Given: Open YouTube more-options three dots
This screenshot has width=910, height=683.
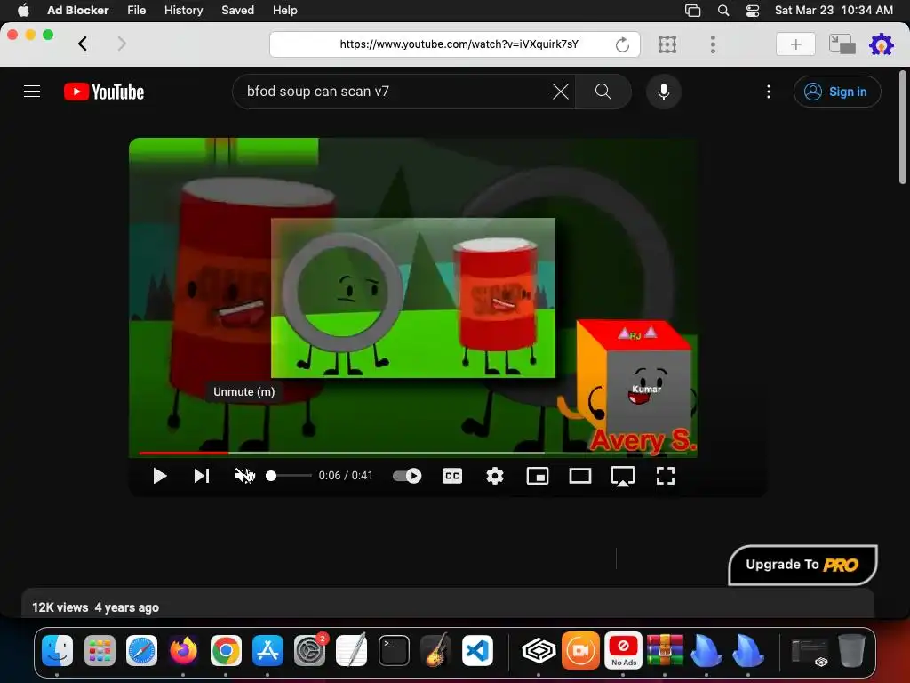Looking at the screenshot, I should [x=769, y=92].
